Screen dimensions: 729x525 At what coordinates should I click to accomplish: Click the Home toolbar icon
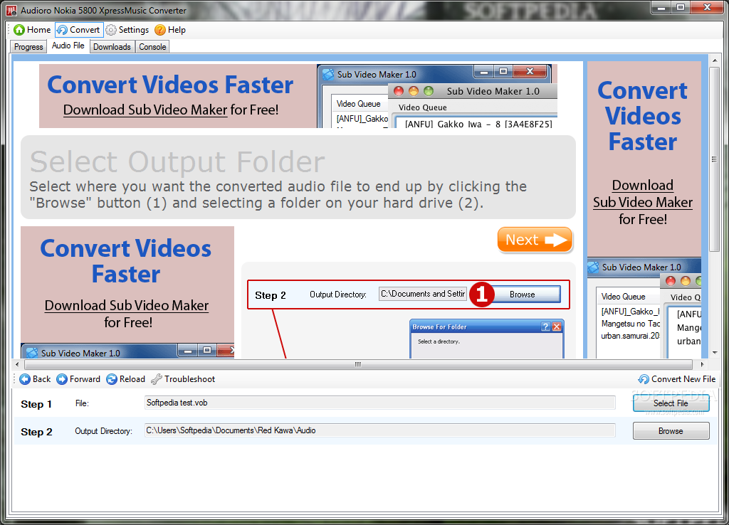(x=19, y=30)
